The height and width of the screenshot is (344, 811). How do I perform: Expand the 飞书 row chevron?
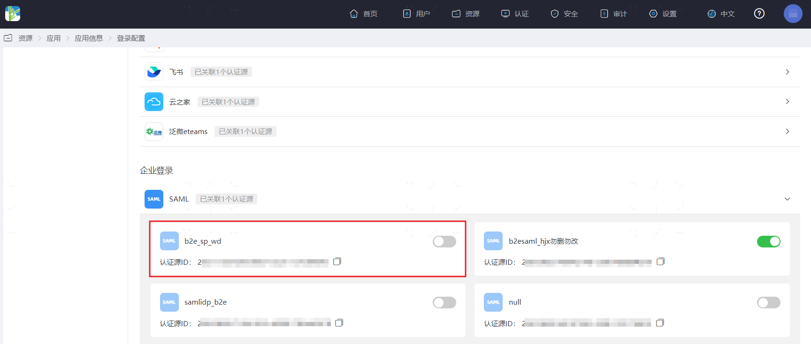coord(788,72)
